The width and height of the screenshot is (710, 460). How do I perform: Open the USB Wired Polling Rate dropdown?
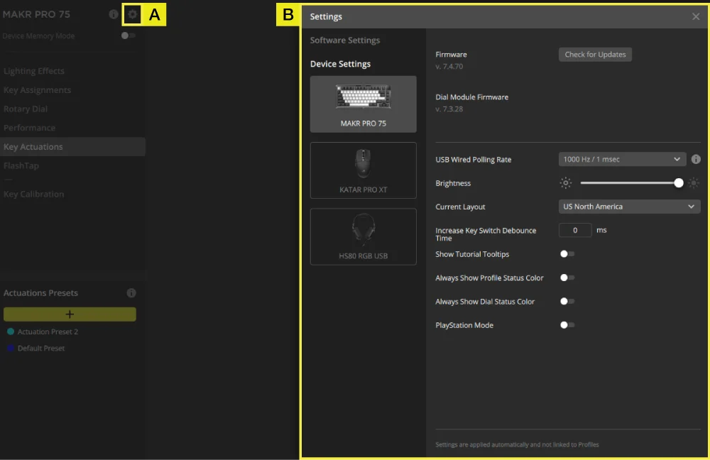coord(621,159)
